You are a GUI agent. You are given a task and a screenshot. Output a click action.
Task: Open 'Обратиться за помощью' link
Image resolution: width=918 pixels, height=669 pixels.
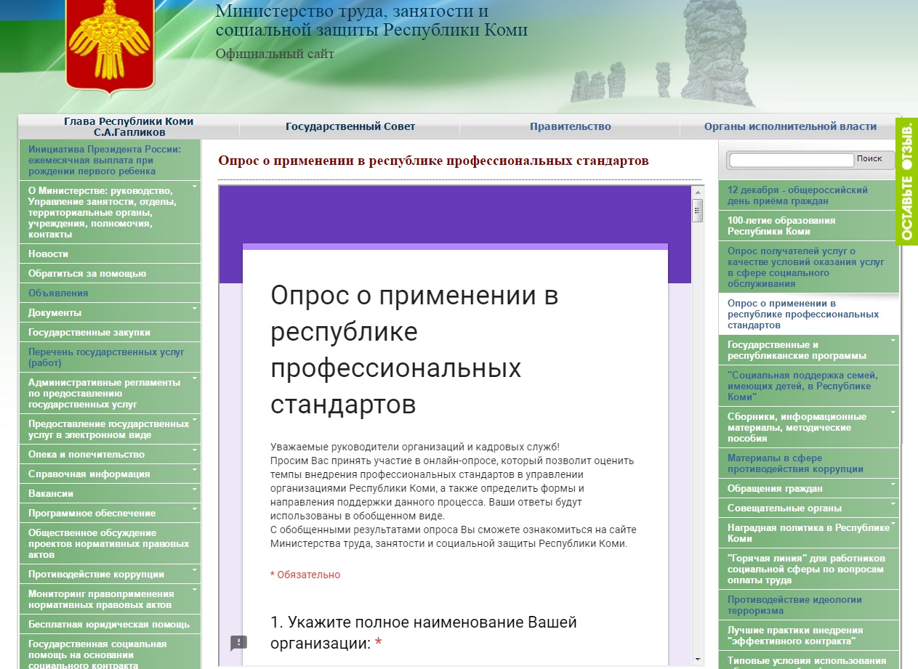[110, 274]
